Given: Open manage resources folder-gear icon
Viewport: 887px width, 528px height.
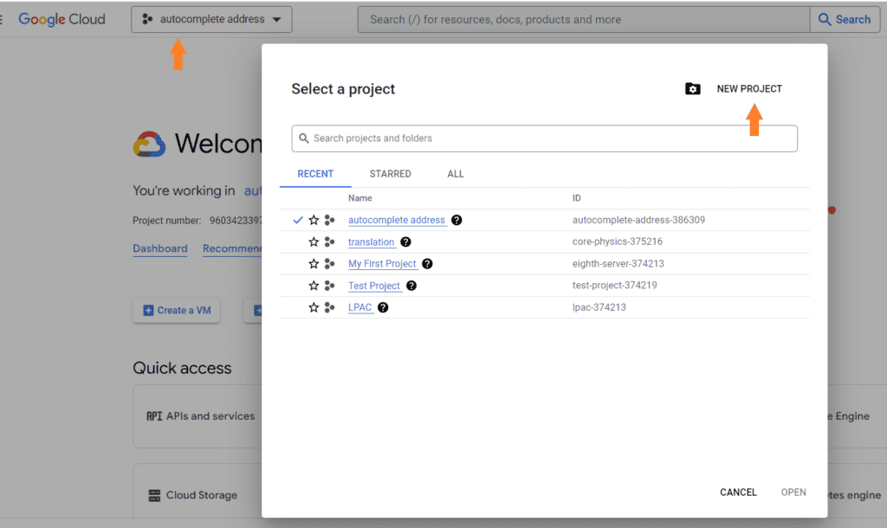Looking at the screenshot, I should 692,89.
